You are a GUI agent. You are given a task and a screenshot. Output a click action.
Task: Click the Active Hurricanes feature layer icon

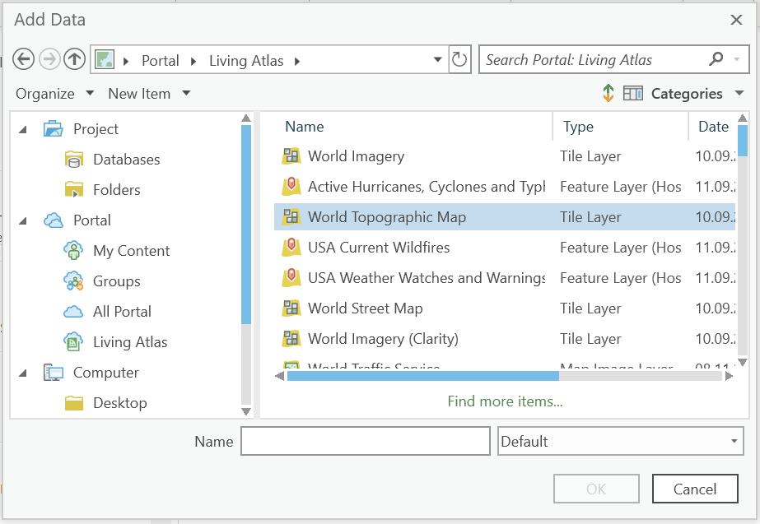(x=291, y=187)
